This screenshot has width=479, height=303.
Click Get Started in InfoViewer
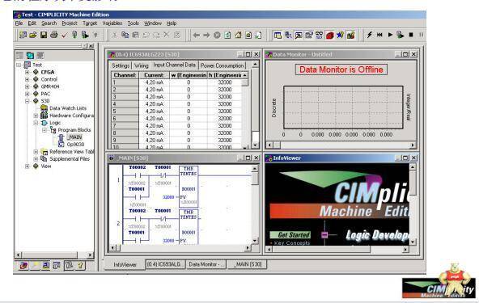pyautogui.click(x=290, y=234)
